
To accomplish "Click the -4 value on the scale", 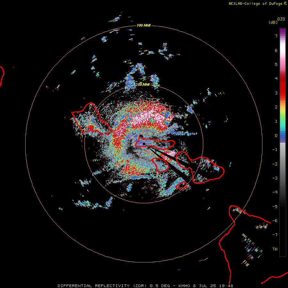I will point(275,192).
